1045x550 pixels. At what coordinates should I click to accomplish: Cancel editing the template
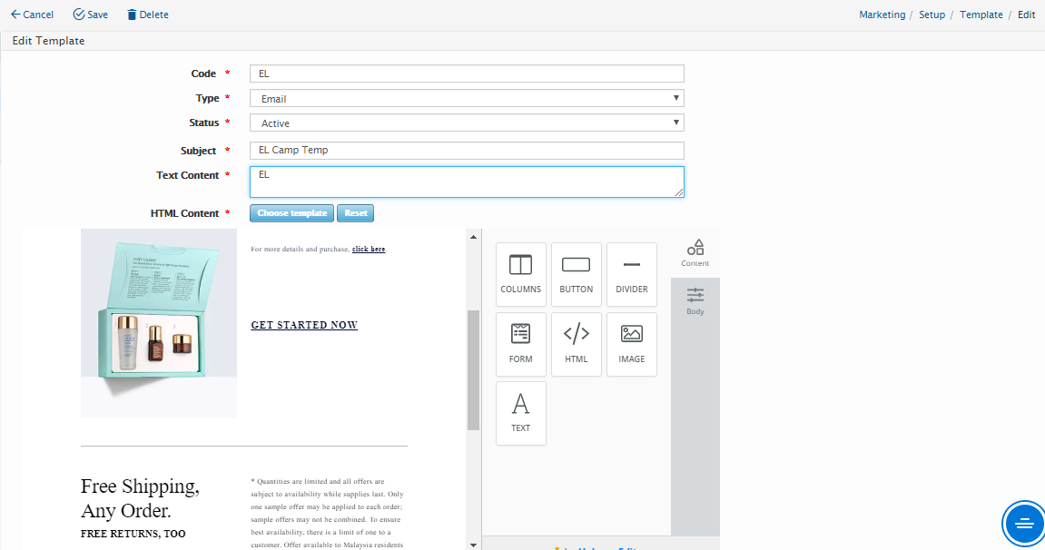point(32,15)
